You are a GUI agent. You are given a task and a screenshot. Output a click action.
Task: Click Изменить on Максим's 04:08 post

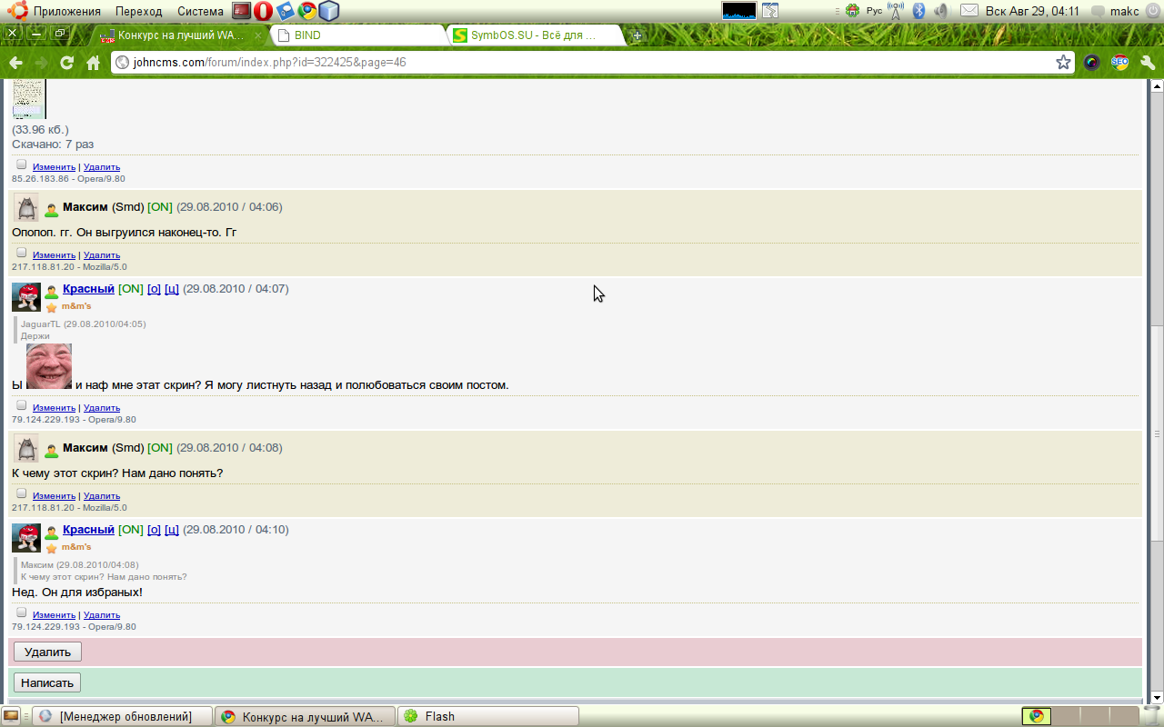coord(54,496)
